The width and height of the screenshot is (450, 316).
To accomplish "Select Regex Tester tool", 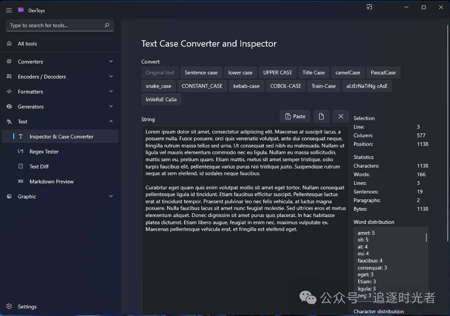I will pyautogui.click(x=60, y=151).
